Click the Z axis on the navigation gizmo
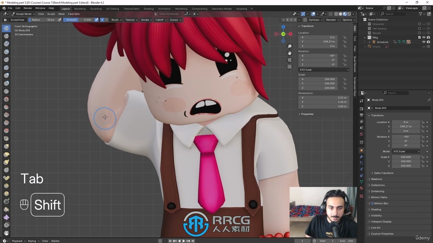 point(283,27)
